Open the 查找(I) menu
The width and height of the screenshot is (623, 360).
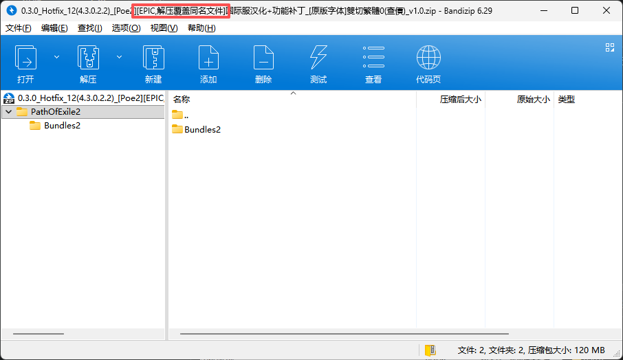(90, 28)
